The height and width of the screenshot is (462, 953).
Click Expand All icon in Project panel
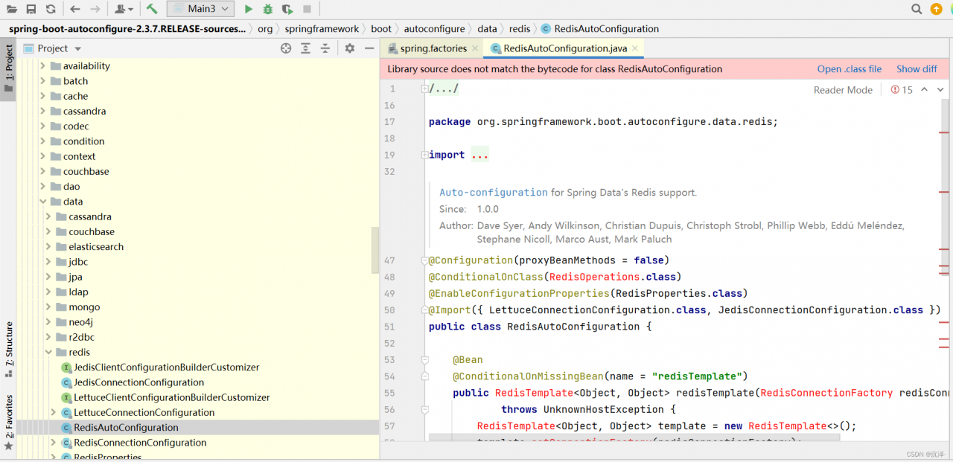(305, 48)
